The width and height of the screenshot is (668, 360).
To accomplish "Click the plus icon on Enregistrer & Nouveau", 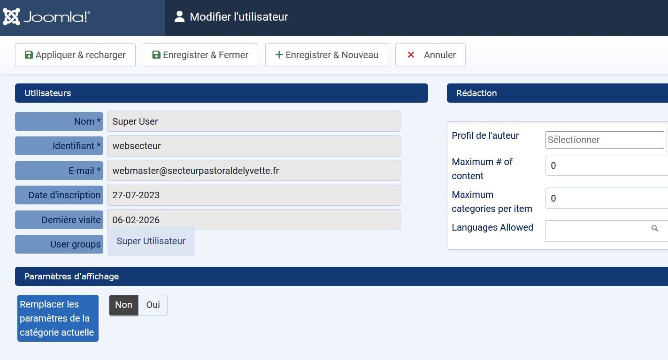I will 279,55.
